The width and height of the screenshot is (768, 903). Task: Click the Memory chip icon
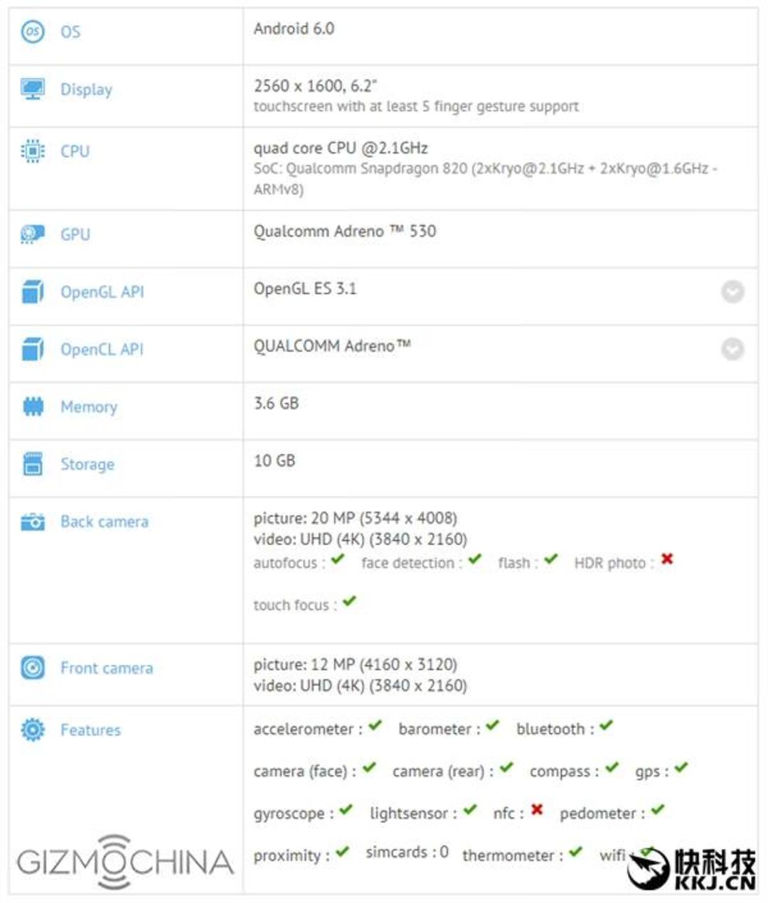click(x=33, y=406)
